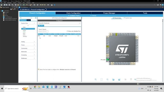Select WWDG in System Core list
This screenshot has height=92, width=164.
[x=25, y=37]
